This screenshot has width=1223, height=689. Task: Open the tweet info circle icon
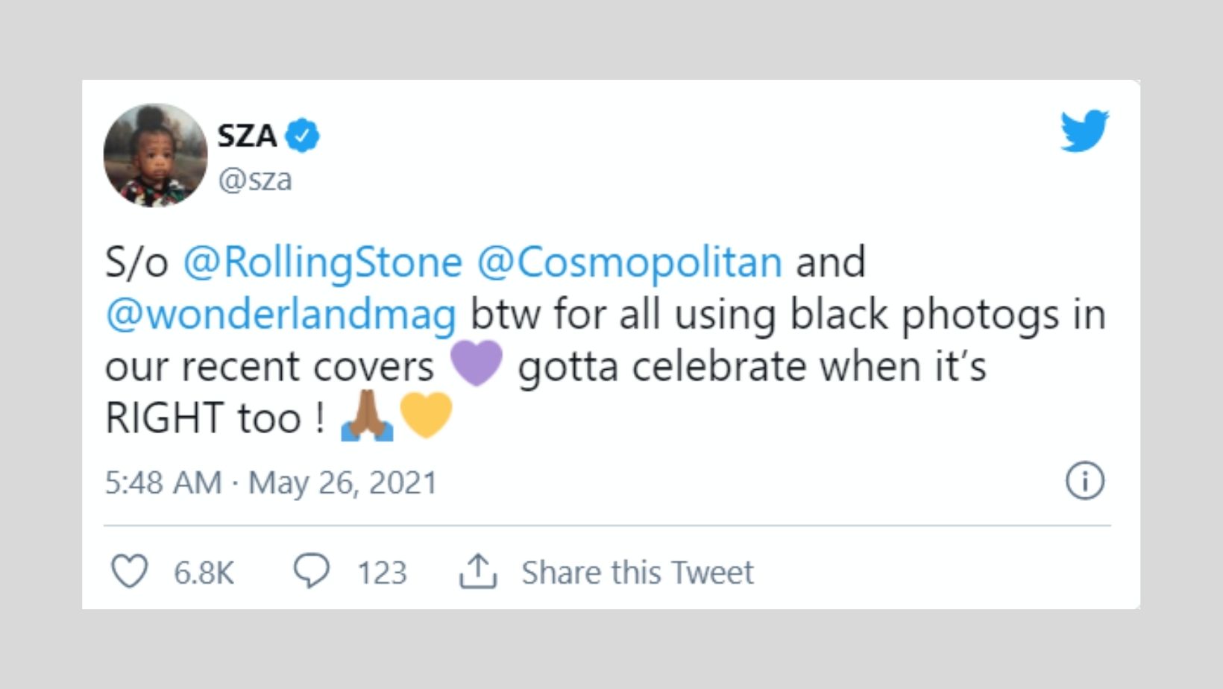coord(1084,481)
